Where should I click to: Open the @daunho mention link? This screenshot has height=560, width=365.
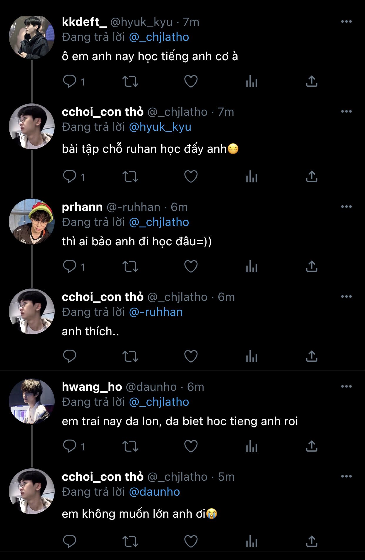[x=155, y=492]
